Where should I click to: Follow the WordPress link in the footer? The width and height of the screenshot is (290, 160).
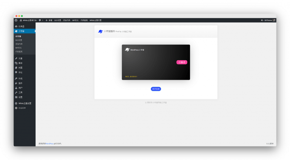tap(49, 144)
